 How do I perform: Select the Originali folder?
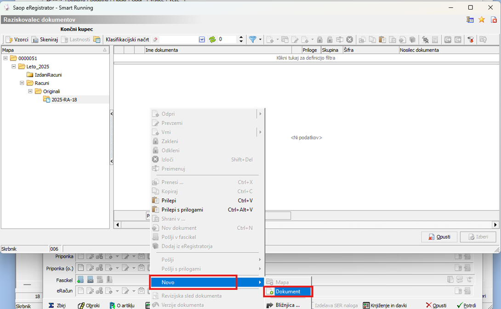(51, 91)
